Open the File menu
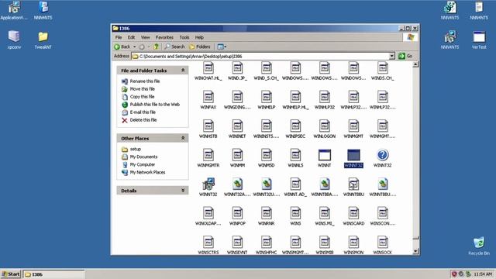The width and height of the screenshot is (496, 279). [119, 37]
